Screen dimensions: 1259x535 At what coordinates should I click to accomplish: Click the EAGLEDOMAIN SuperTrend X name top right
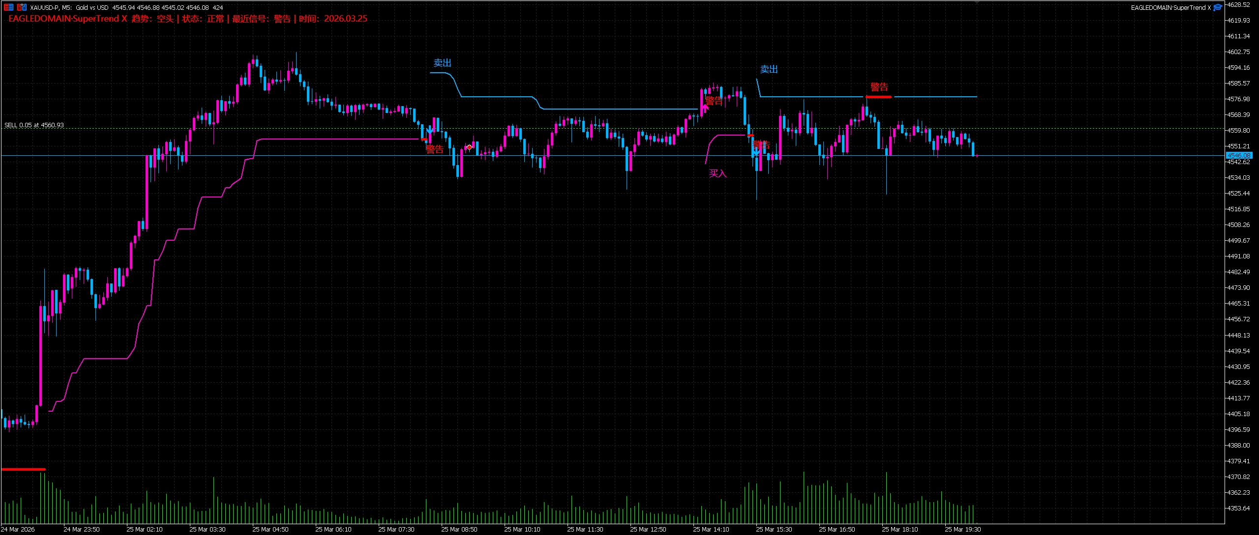(x=1170, y=7)
